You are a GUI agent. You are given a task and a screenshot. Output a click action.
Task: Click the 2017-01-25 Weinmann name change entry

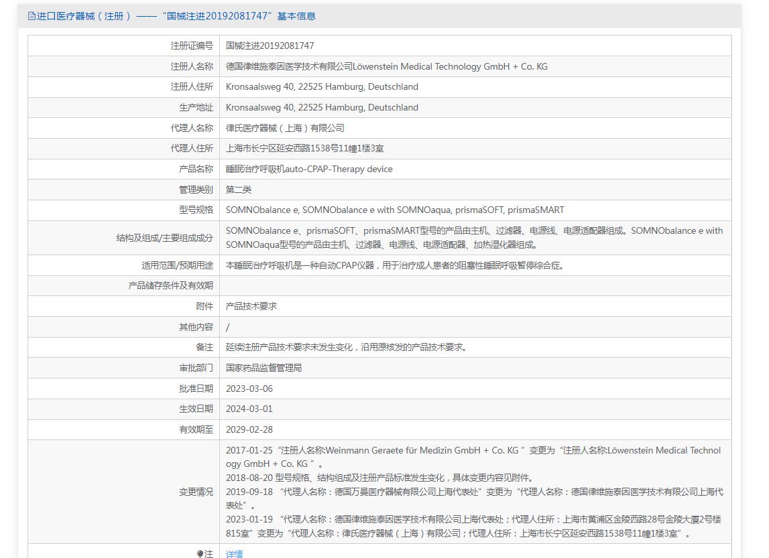473,457
